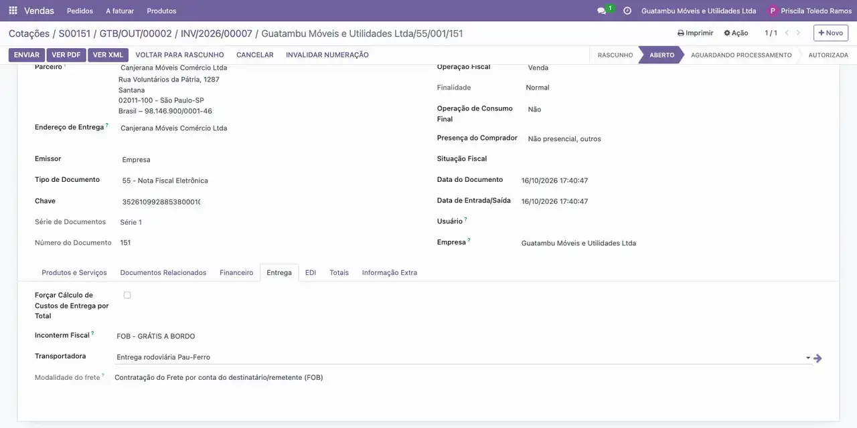Open Transportadora record via arrow icon

pyautogui.click(x=817, y=358)
